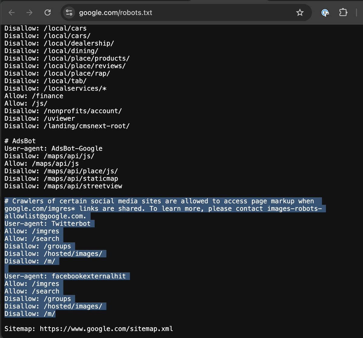Reload the robots.txt page
This screenshot has width=363, height=338.
pos(47,12)
